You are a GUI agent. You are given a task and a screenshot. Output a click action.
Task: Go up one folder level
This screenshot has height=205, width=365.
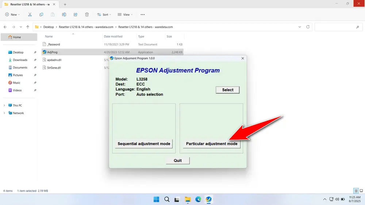[x=28, y=27]
